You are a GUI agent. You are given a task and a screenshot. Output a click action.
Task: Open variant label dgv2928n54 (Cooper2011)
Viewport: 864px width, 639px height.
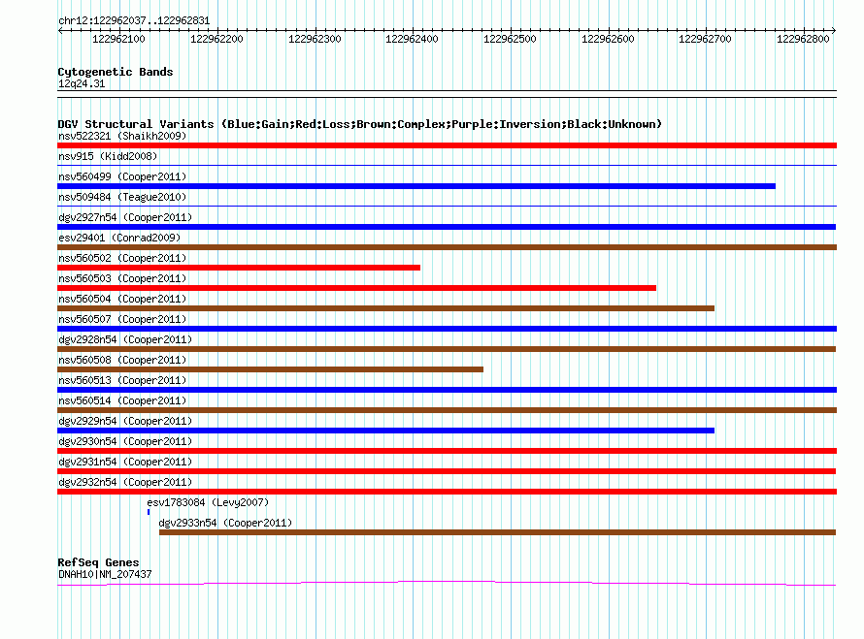125,339
